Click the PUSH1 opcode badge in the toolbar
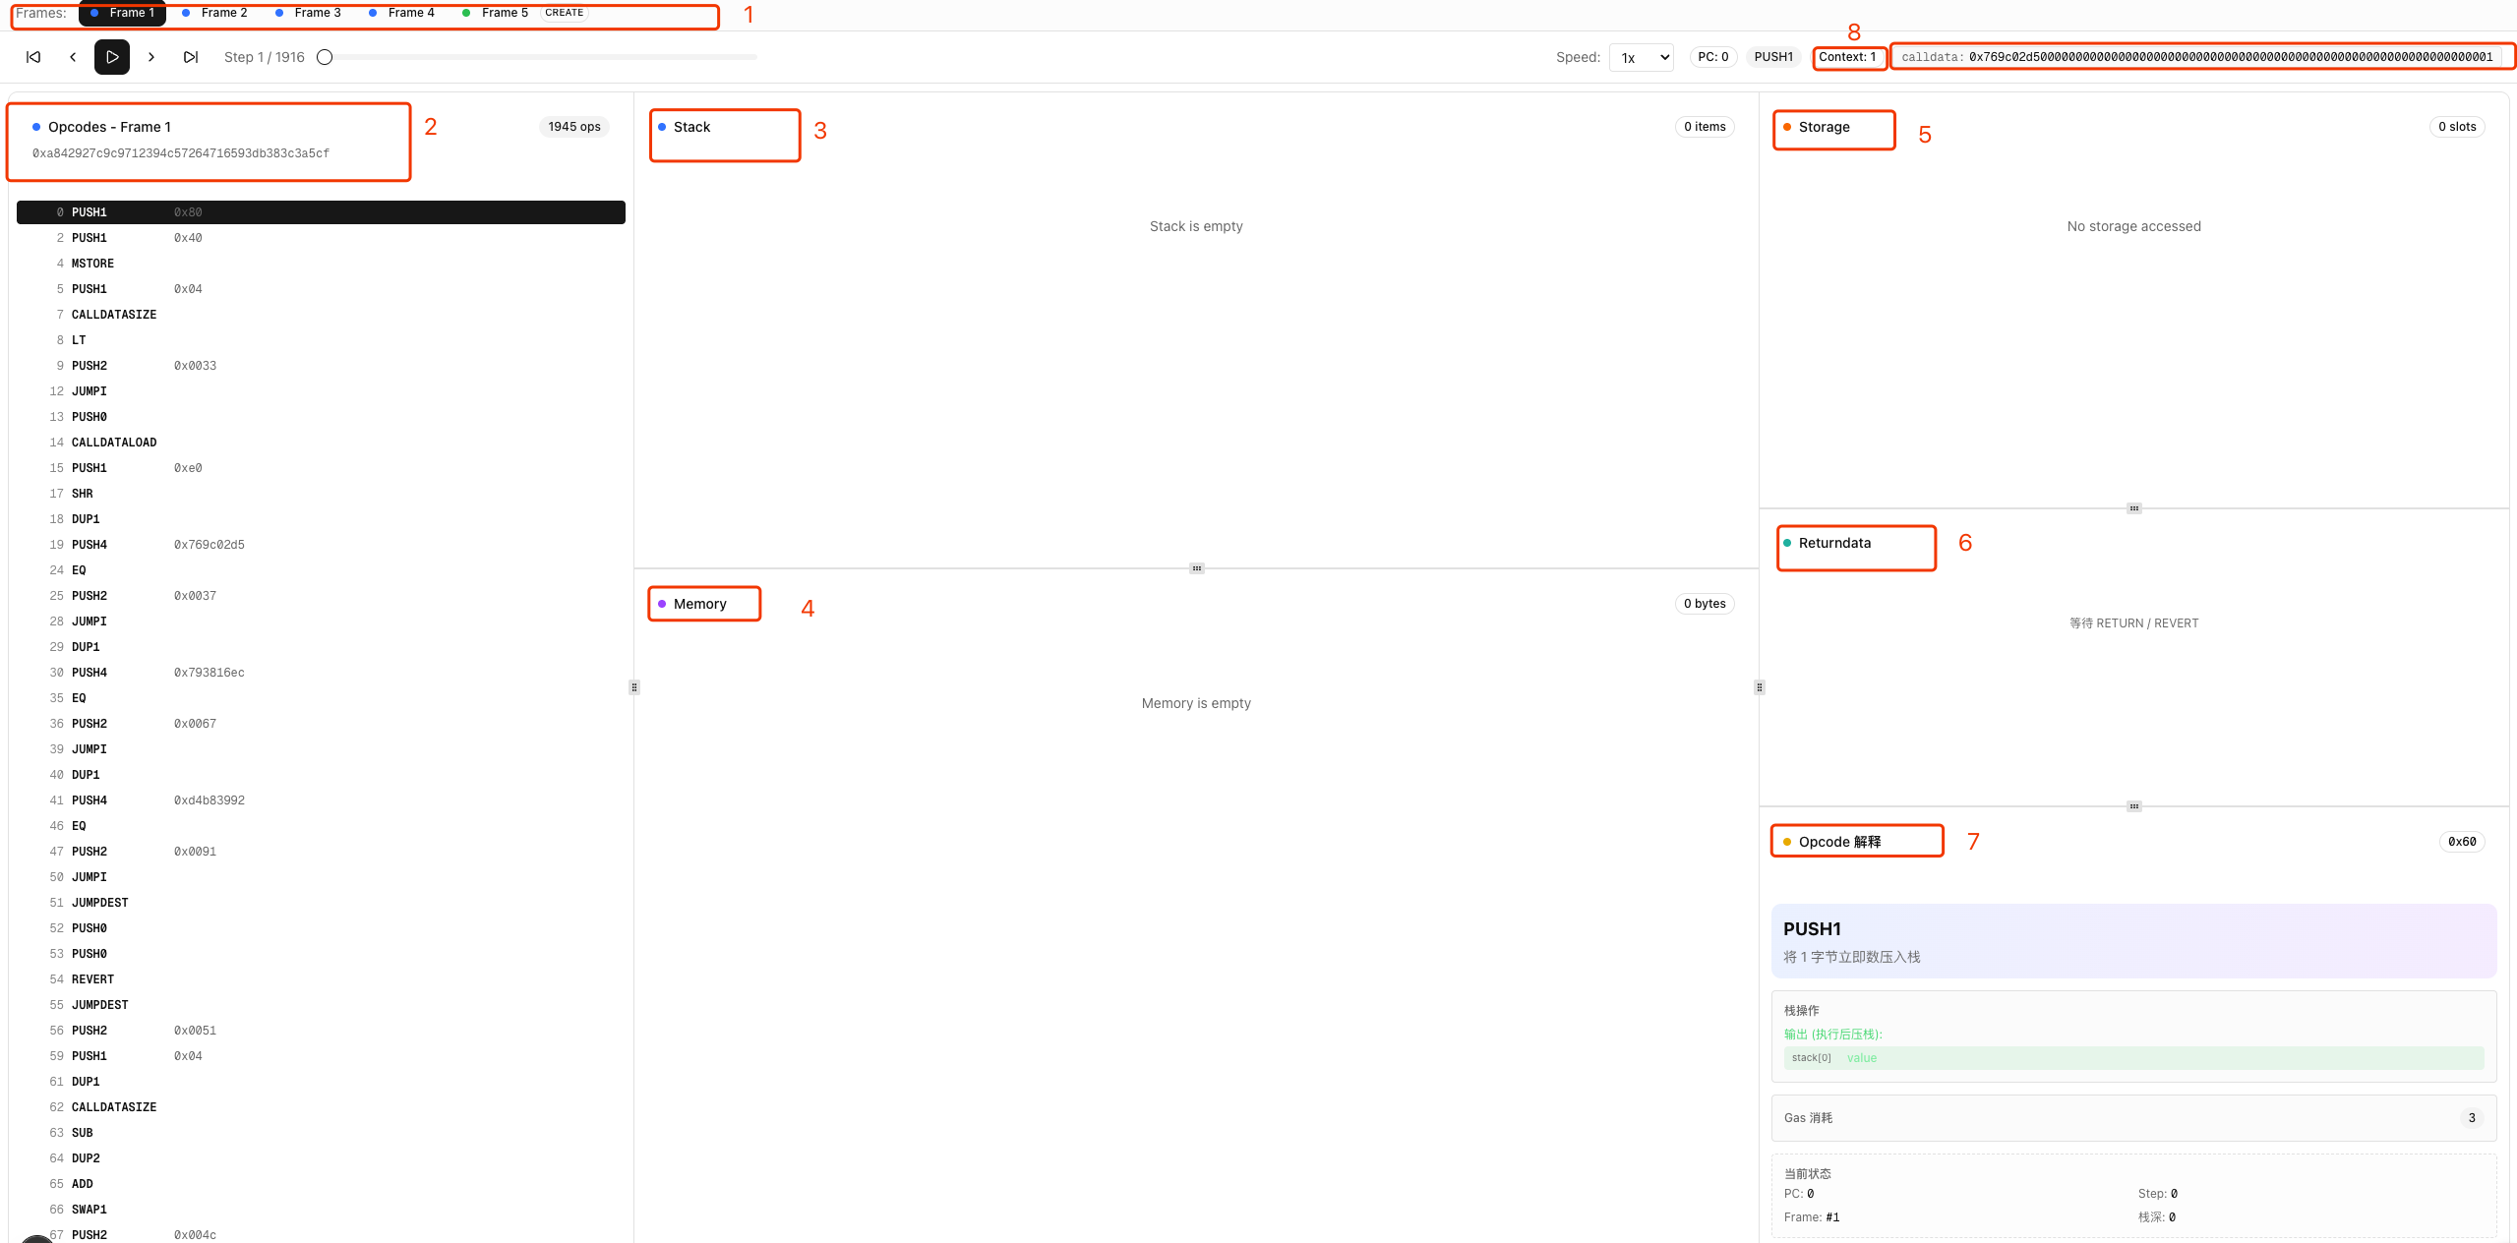Screen dimensions: 2517x1243 pyautogui.click(x=1773, y=56)
